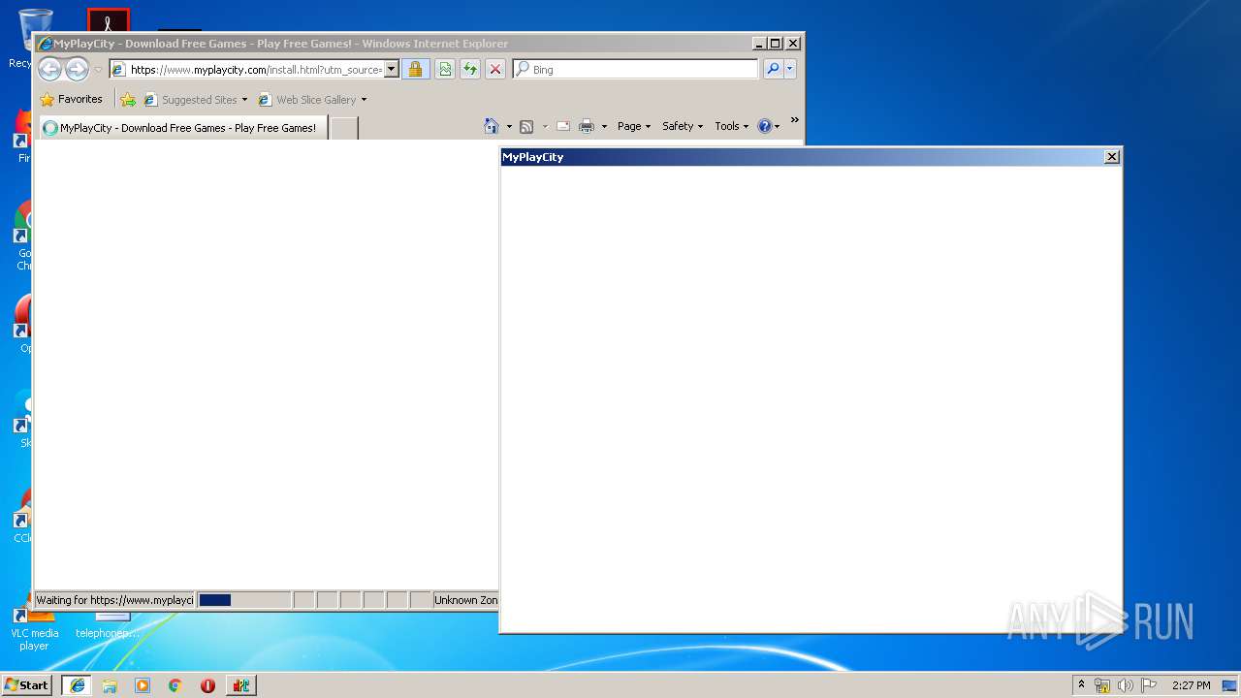
Task: Click the Add to Favorites Bar icon
Action: (128, 99)
